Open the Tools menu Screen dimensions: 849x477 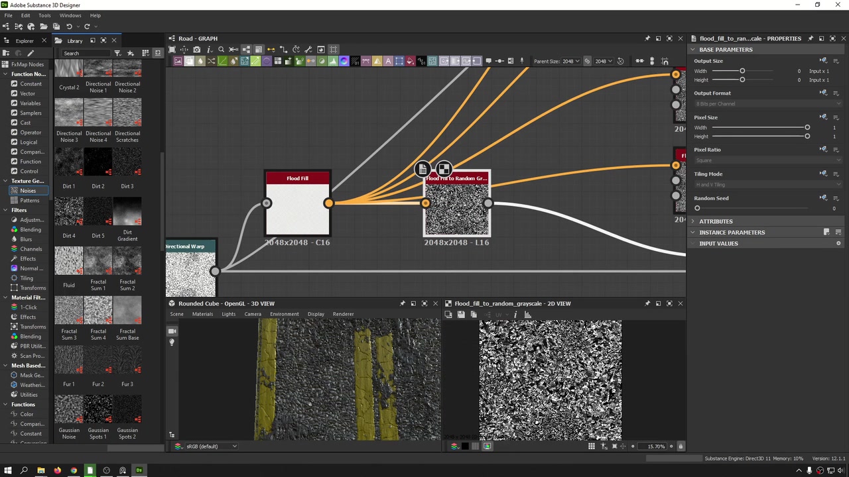point(44,15)
